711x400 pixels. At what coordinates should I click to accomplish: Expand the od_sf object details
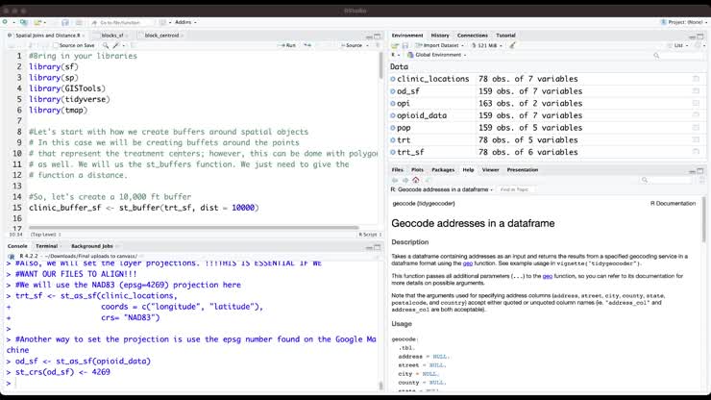(393, 91)
